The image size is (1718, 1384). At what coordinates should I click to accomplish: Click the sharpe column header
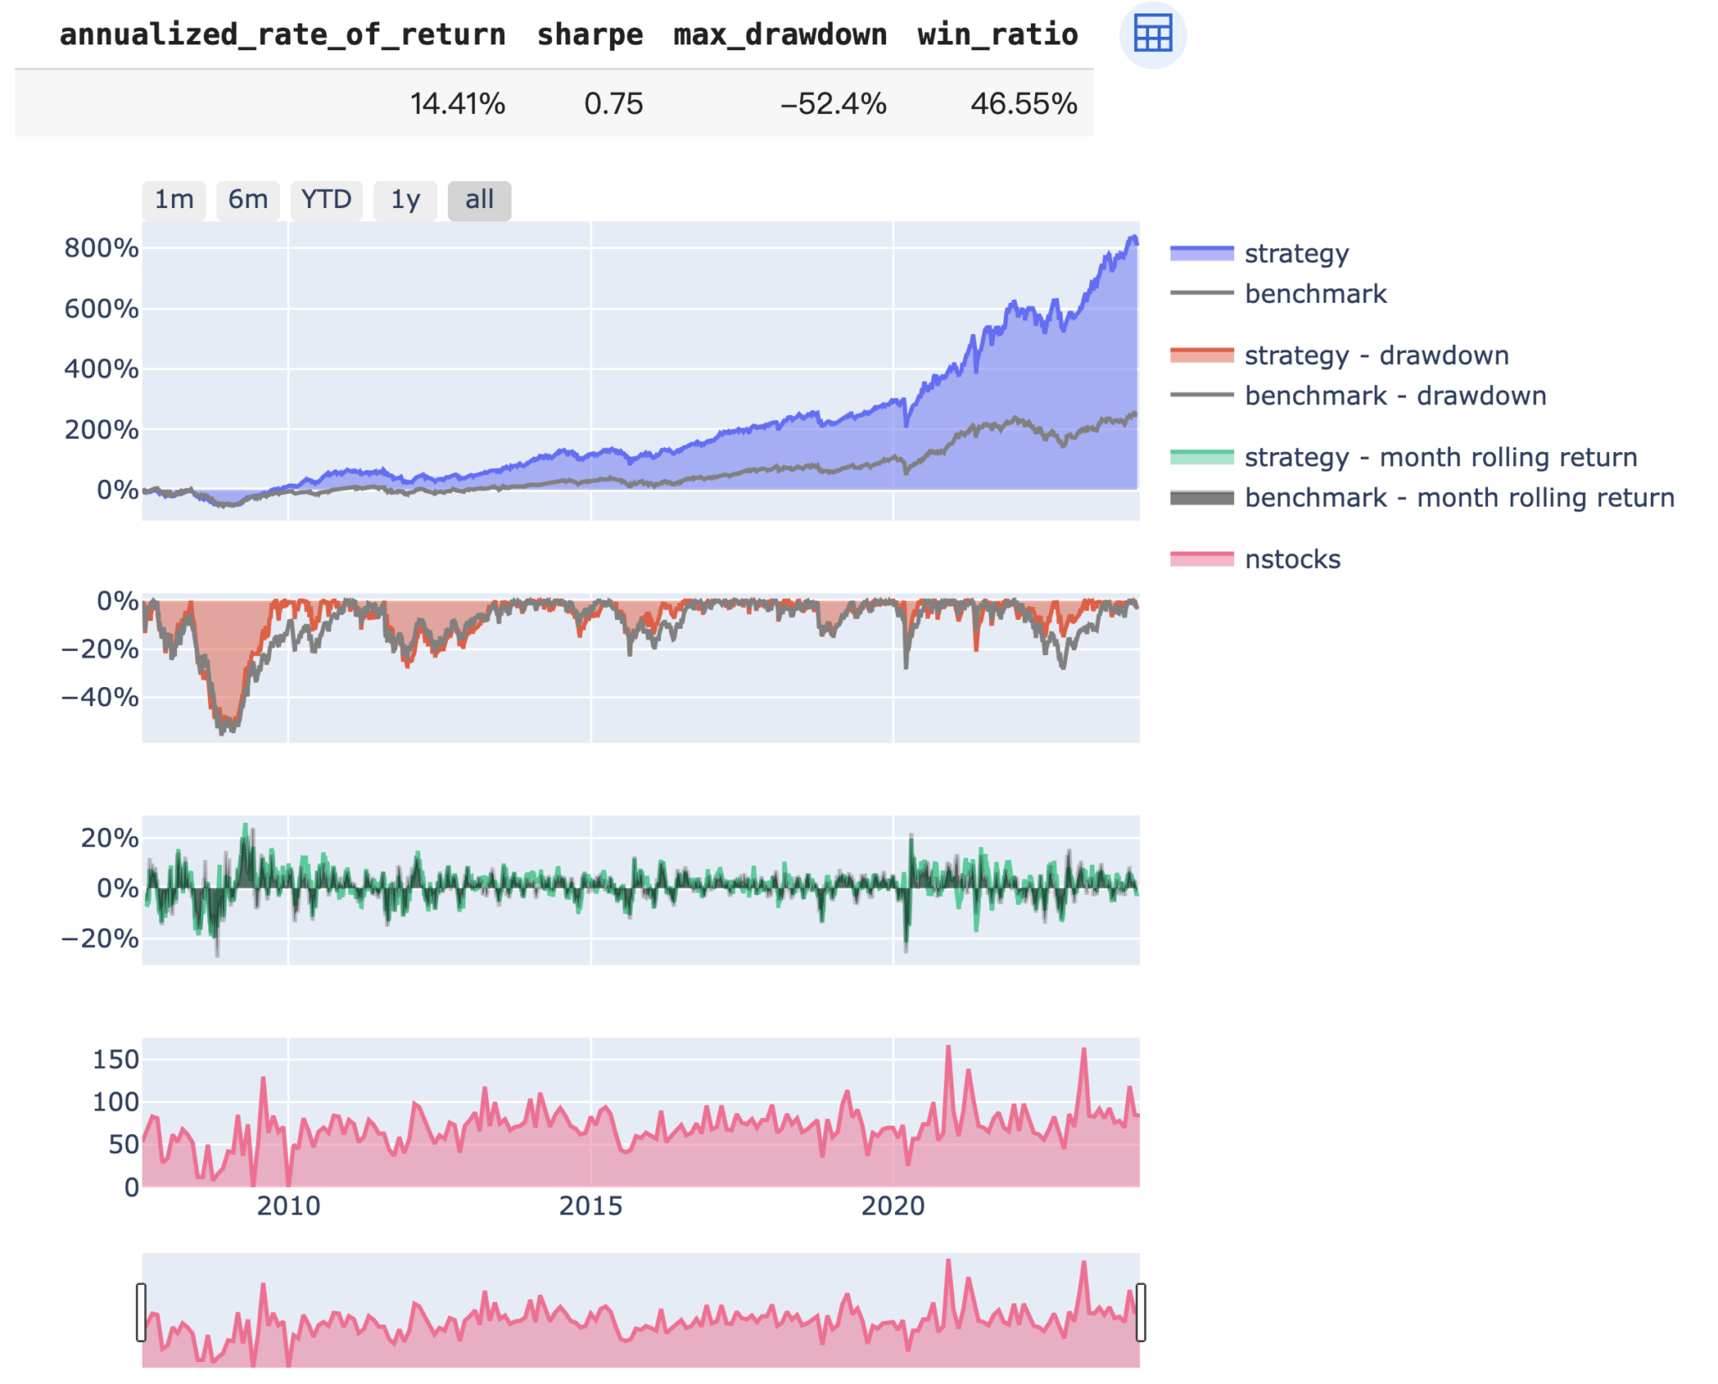(590, 35)
